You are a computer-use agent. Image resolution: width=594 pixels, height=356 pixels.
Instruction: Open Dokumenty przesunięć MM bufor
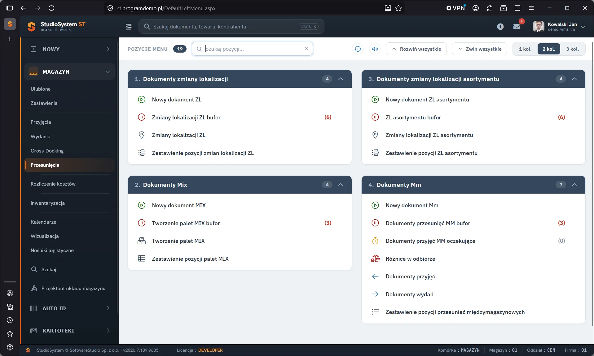[428, 223]
